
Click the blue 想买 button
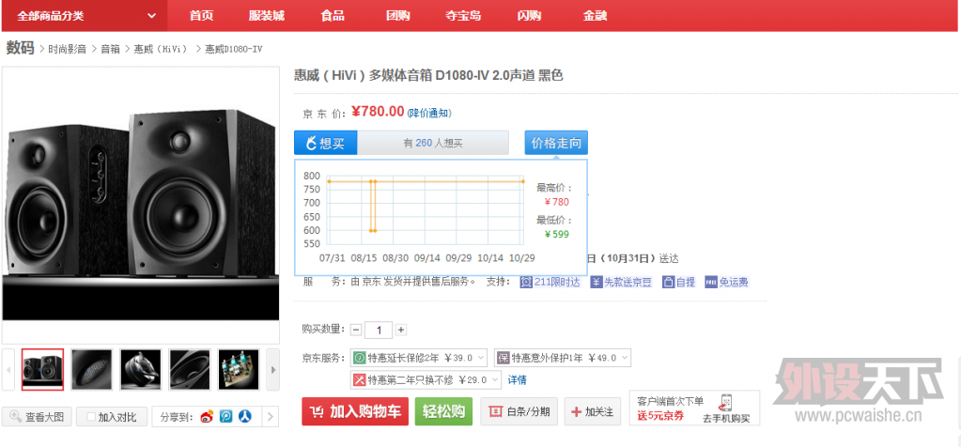point(325,144)
